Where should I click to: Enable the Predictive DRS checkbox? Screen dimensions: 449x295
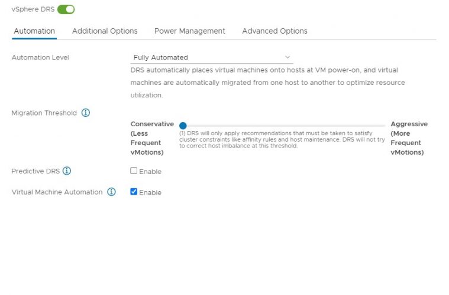click(x=134, y=171)
